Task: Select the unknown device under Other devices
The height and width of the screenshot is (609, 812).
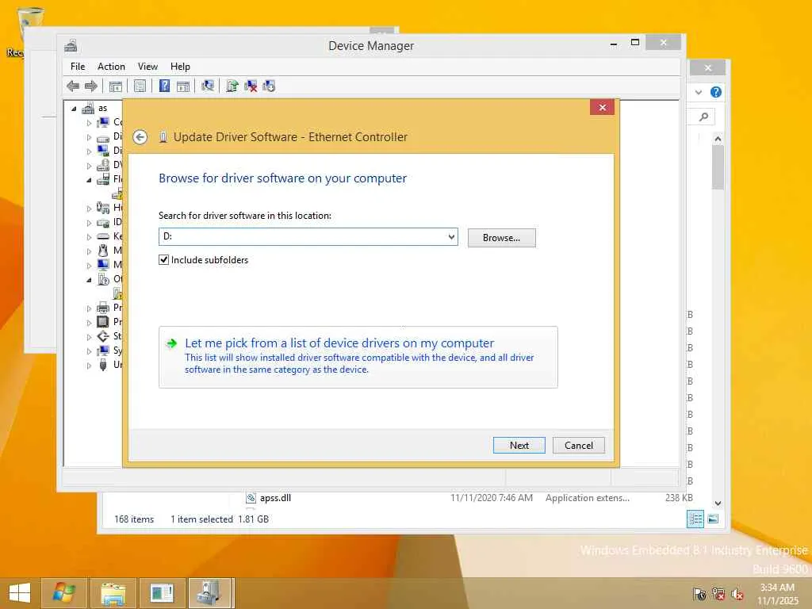Action: click(x=117, y=293)
